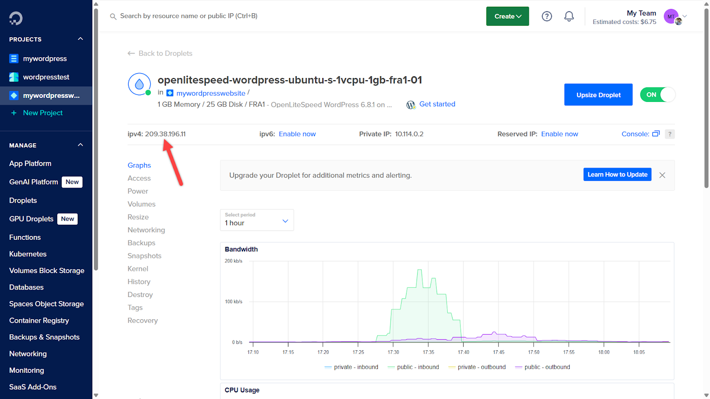Click the WordPress icon beside Get started

click(x=411, y=105)
